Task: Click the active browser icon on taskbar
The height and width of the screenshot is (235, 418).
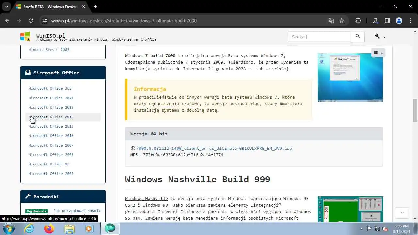Action: tap(110, 229)
